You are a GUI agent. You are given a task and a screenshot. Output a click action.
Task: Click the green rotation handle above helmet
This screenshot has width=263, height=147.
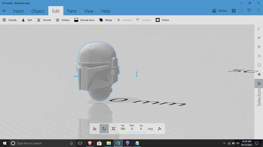[x=97, y=28]
